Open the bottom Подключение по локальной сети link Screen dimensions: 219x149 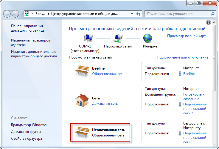click(x=195, y=138)
